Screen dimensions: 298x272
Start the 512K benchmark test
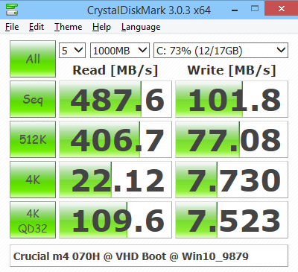[x=33, y=139]
